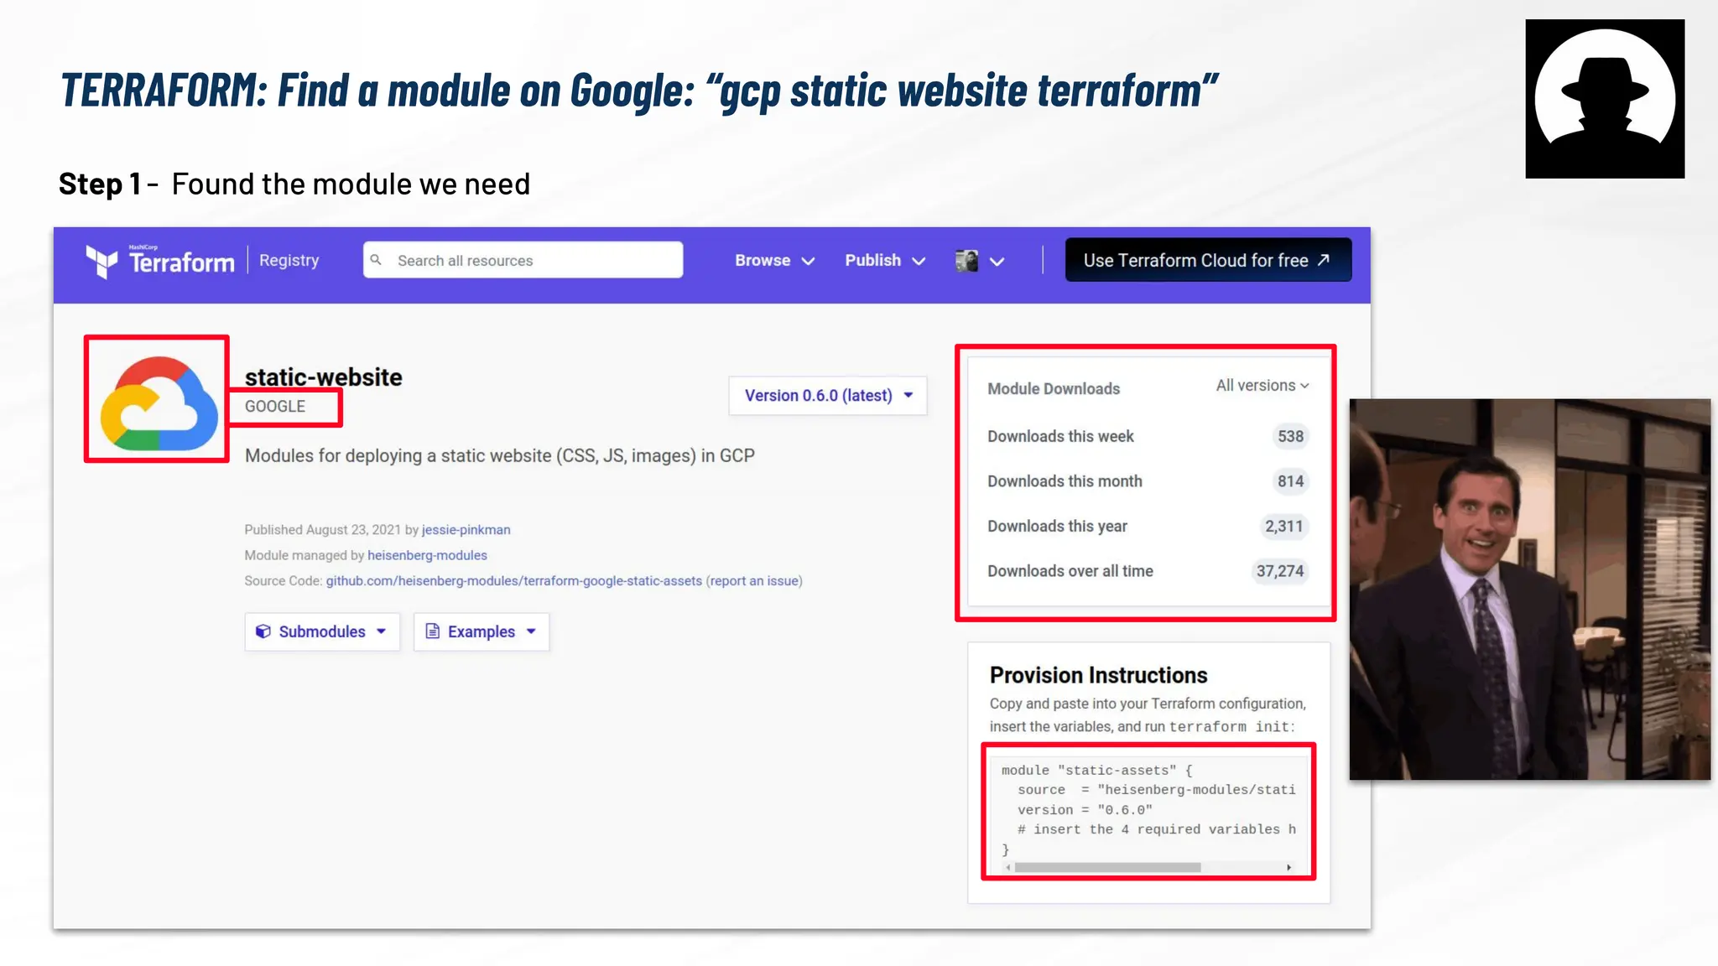Open the Browse menu
The width and height of the screenshot is (1718, 966).
coord(774,261)
